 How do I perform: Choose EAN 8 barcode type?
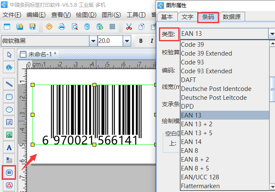pos(225,151)
